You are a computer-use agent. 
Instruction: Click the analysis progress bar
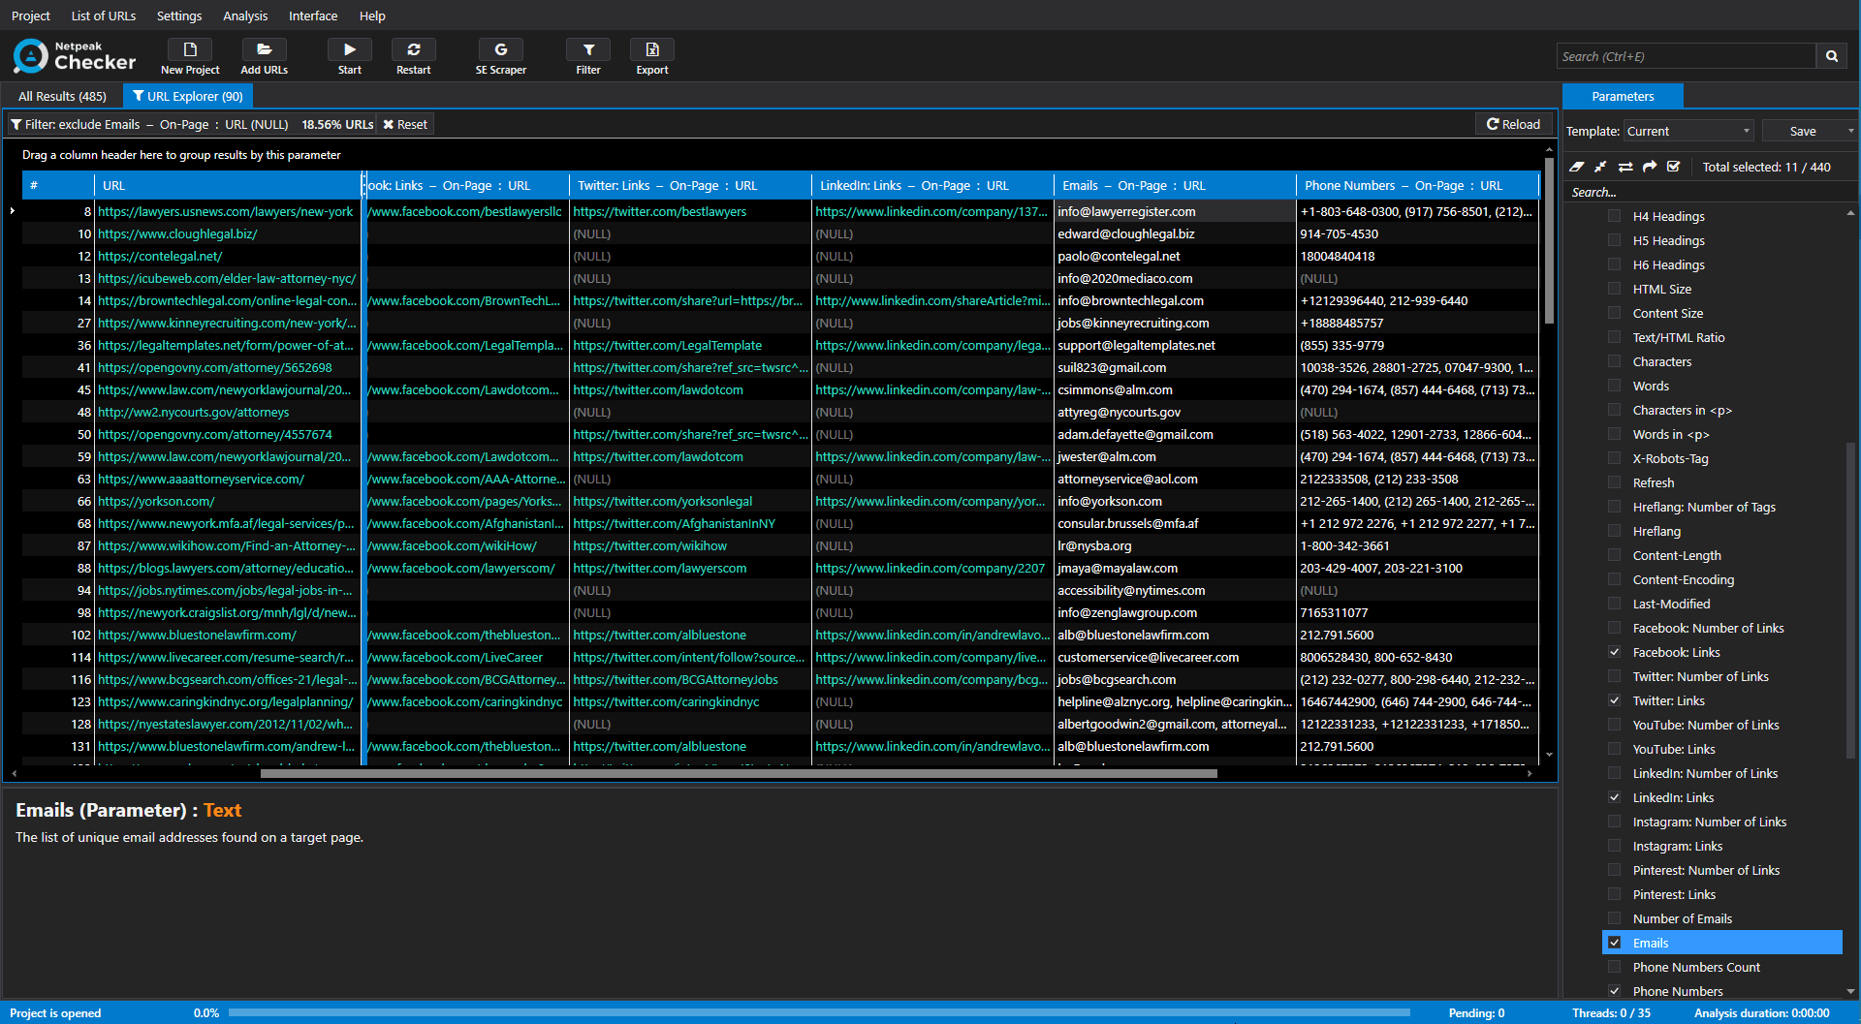(819, 1012)
